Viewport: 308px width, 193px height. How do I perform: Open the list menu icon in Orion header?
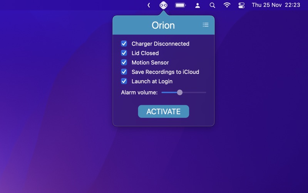[x=206, y=25]
